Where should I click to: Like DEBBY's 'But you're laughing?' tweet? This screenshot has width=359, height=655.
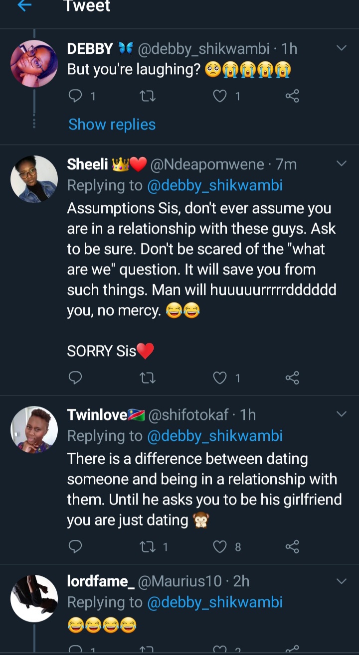click(220, 96)
